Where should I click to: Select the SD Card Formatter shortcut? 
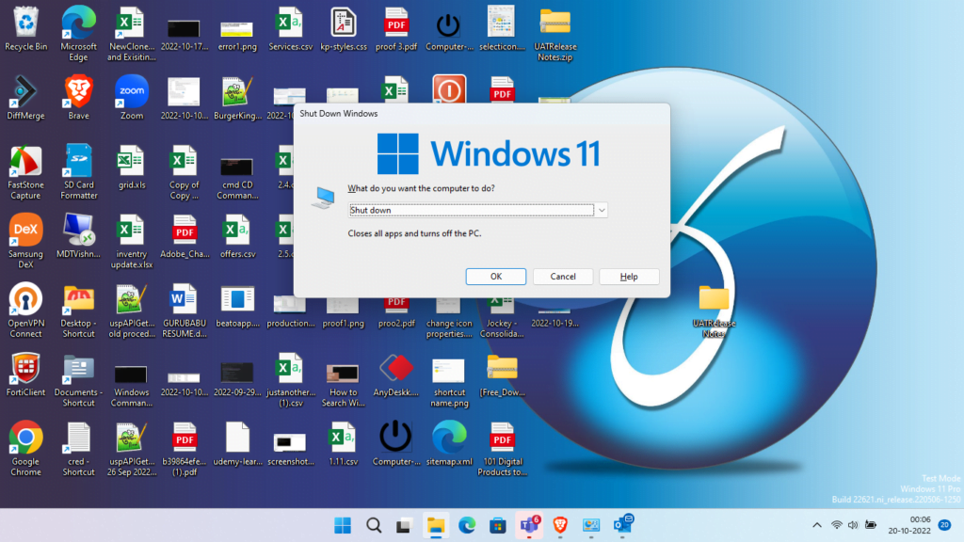(79, 172)
